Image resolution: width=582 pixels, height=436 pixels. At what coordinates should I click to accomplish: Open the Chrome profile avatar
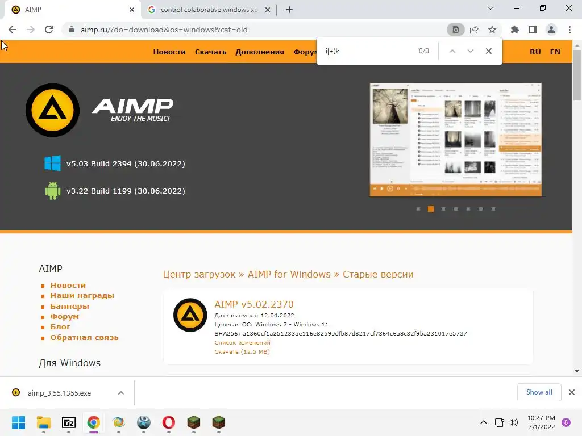pos(551,30)
